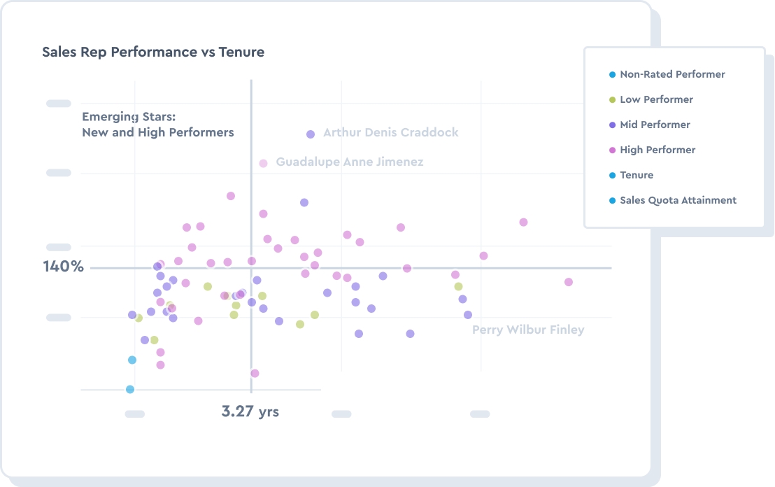
Task: Click the Arthur Denis Craddock data point
Action: [x=311, y=134]
